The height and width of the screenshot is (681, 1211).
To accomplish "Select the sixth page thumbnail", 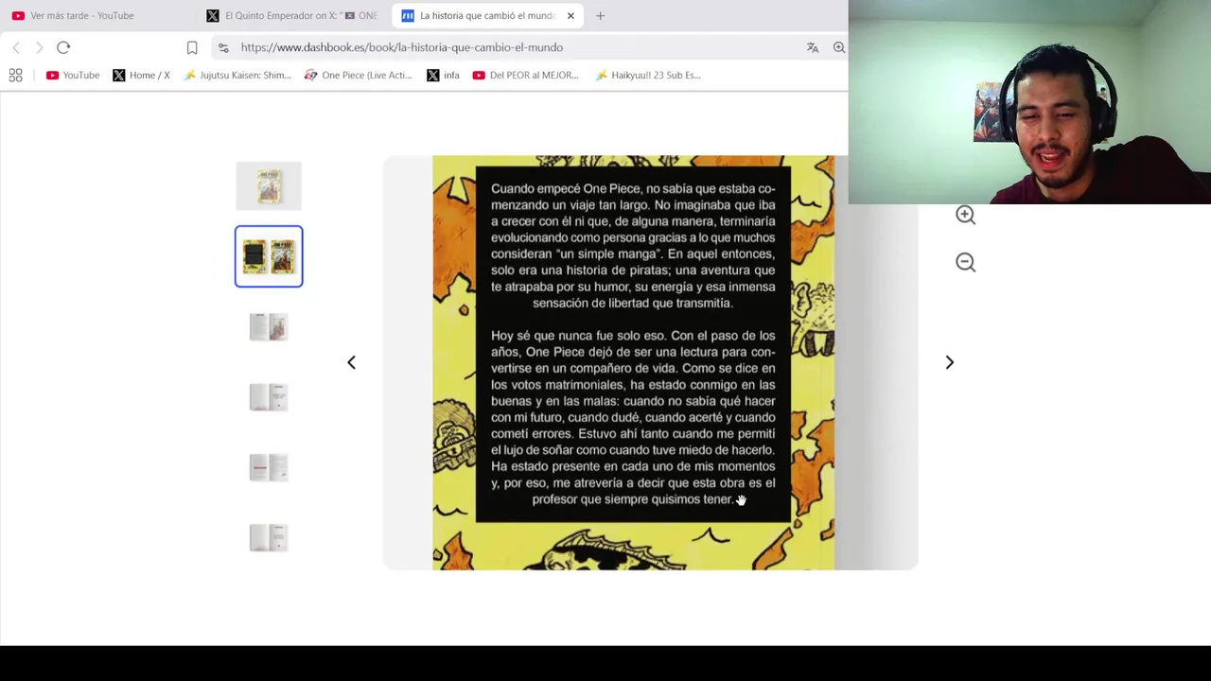I will 269,537.
